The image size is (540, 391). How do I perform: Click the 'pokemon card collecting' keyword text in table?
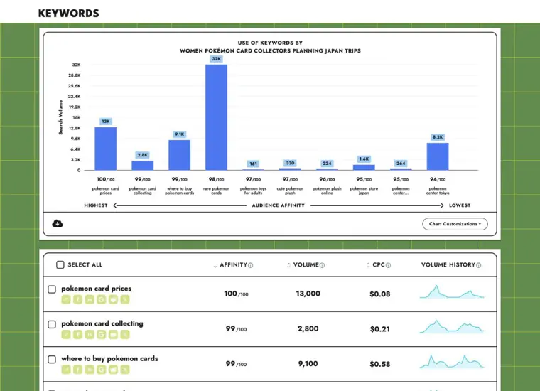click(x=102, y=324)
